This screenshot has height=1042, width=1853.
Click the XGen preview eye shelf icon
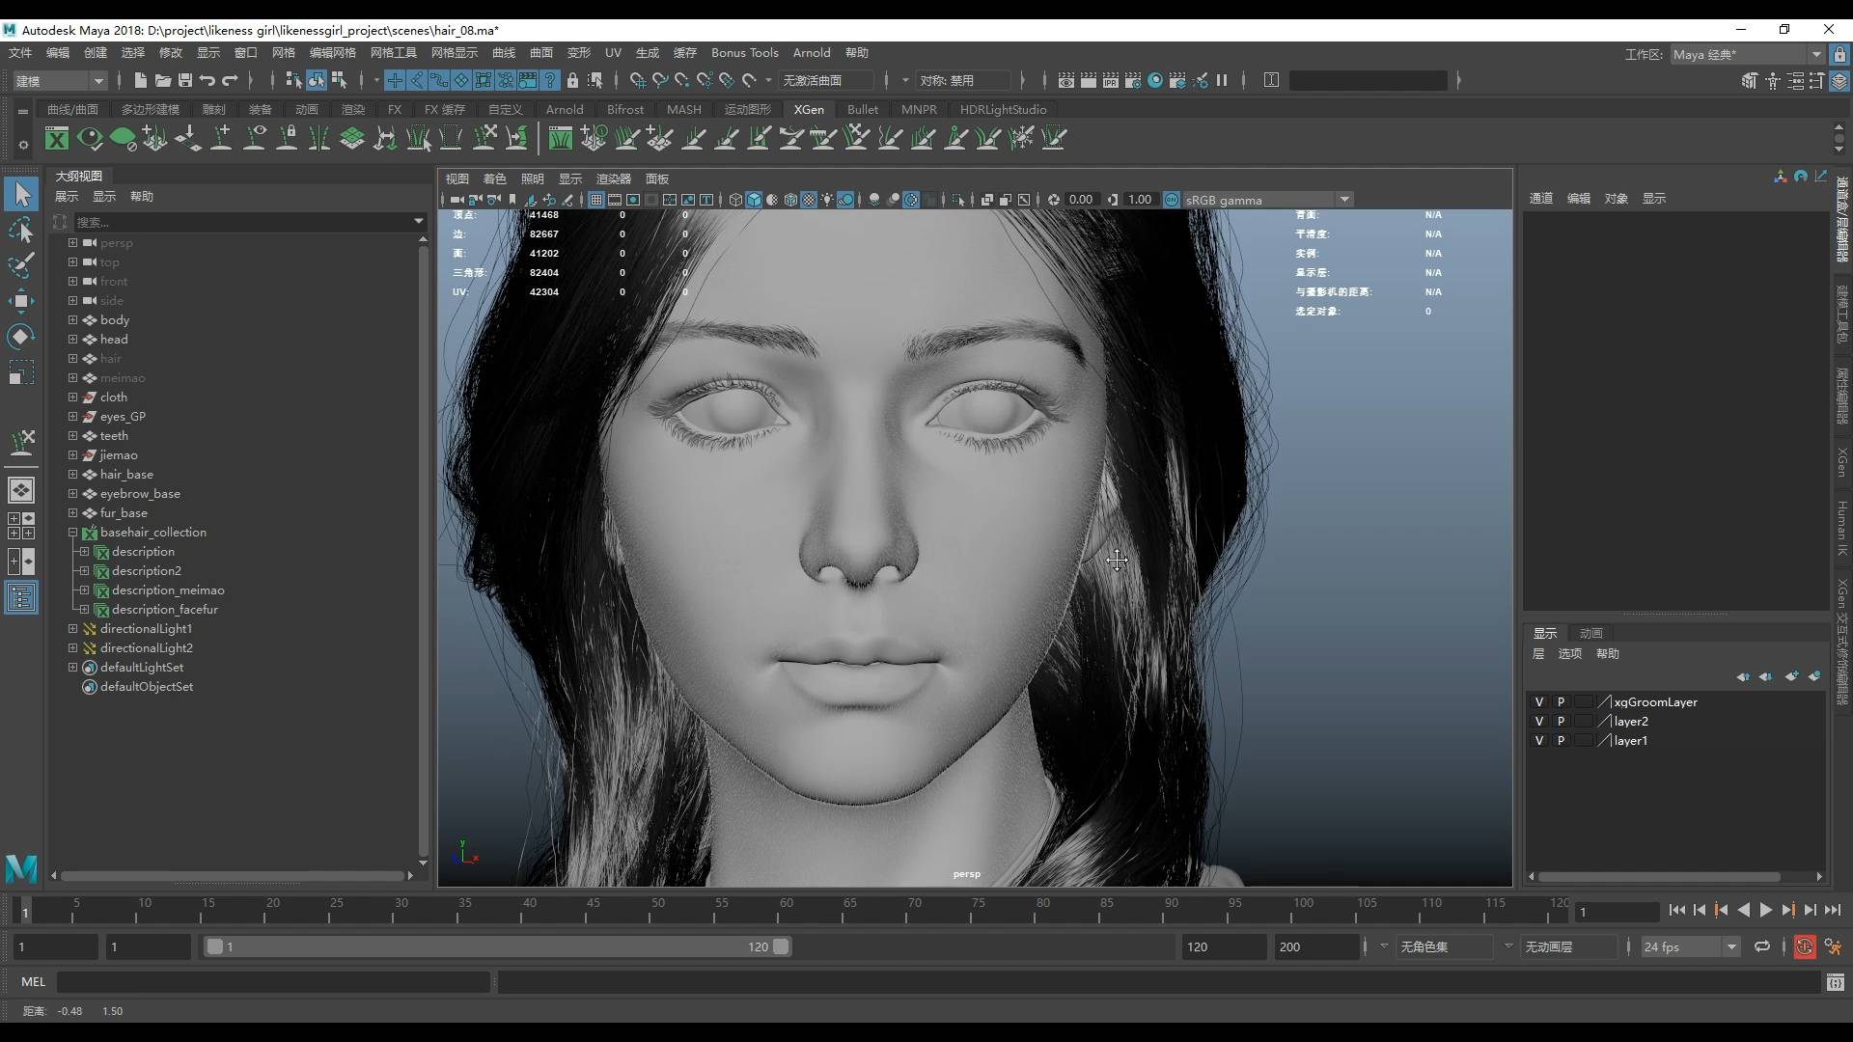coord(90,139)
